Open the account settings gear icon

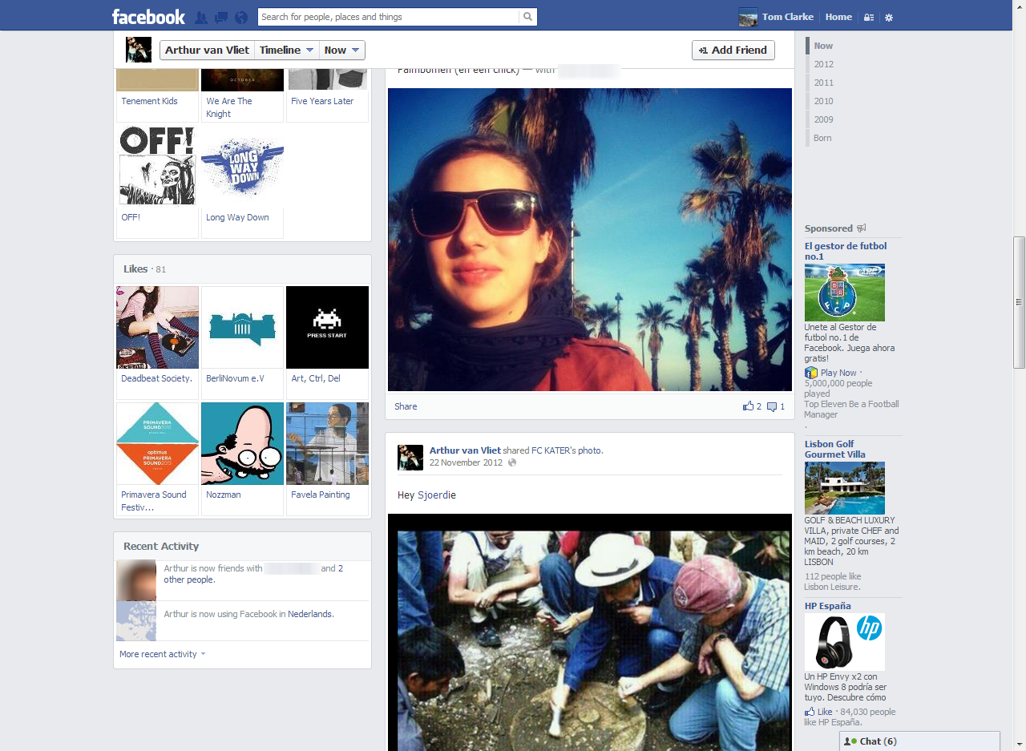click(888, 17)
